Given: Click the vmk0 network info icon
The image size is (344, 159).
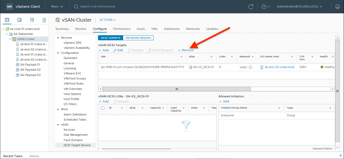Looking at the screenshot, I should (251, 67).
